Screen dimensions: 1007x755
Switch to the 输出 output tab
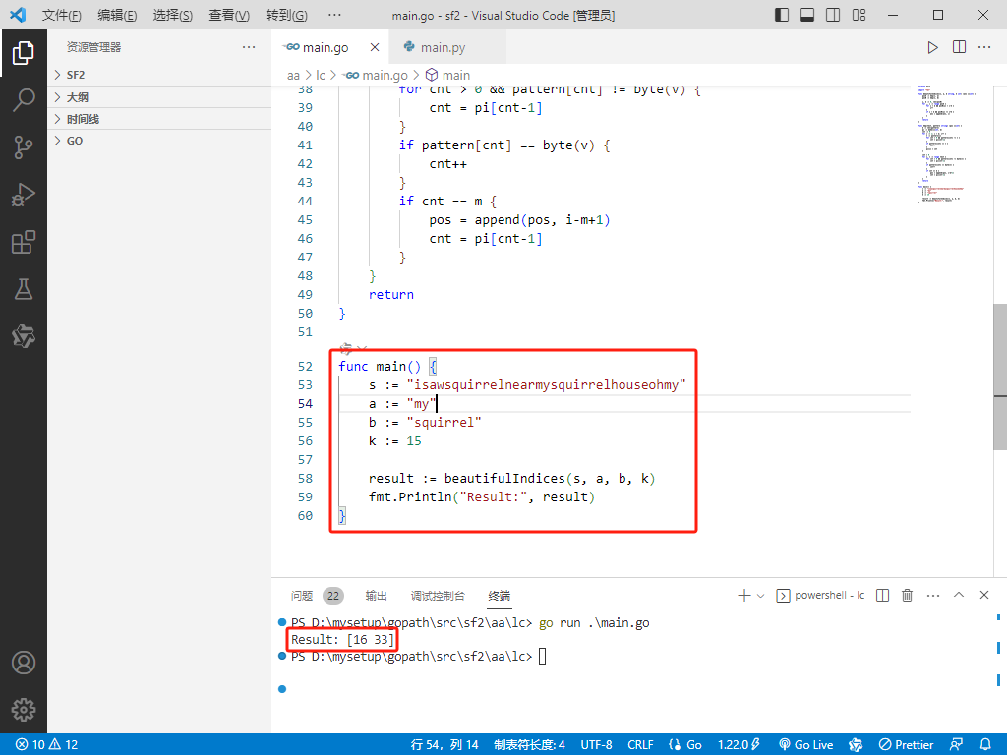click(x=377, y=596)
